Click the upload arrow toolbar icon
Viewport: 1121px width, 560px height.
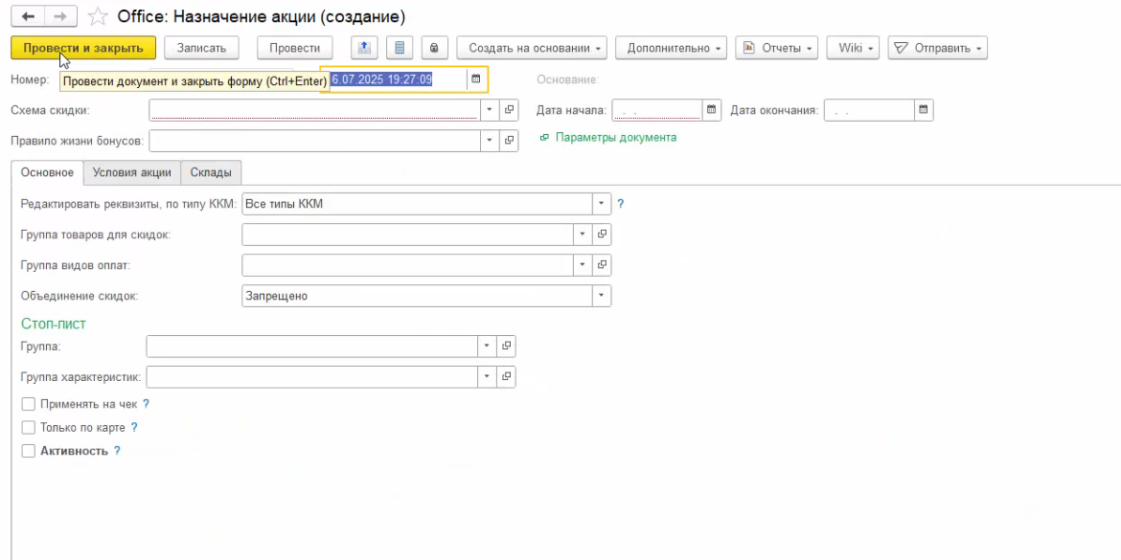tap(364, 48)
